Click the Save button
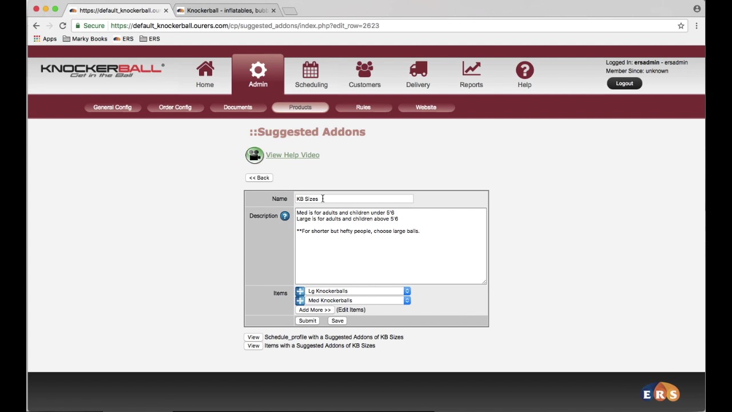 337,321
